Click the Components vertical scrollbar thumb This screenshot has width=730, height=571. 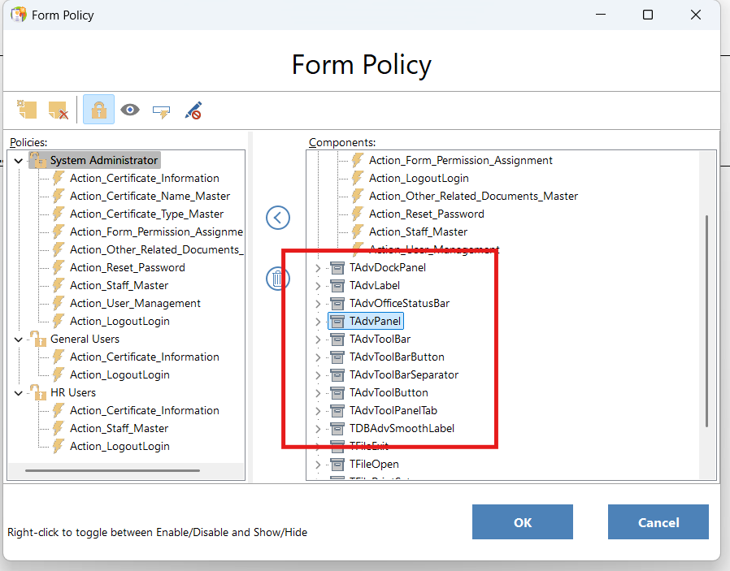[706, 321]
